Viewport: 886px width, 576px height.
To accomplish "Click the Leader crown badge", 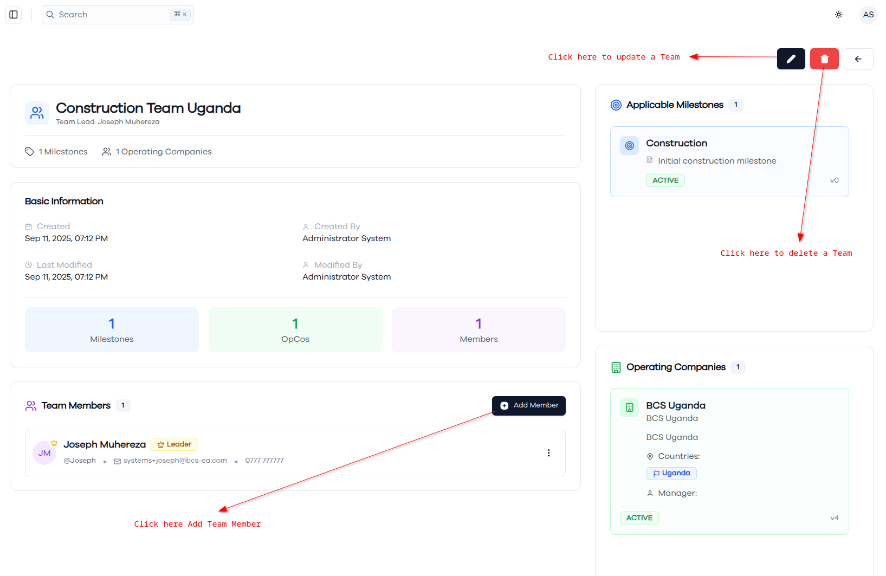I will pyautogui.click(x=174, y=444).
